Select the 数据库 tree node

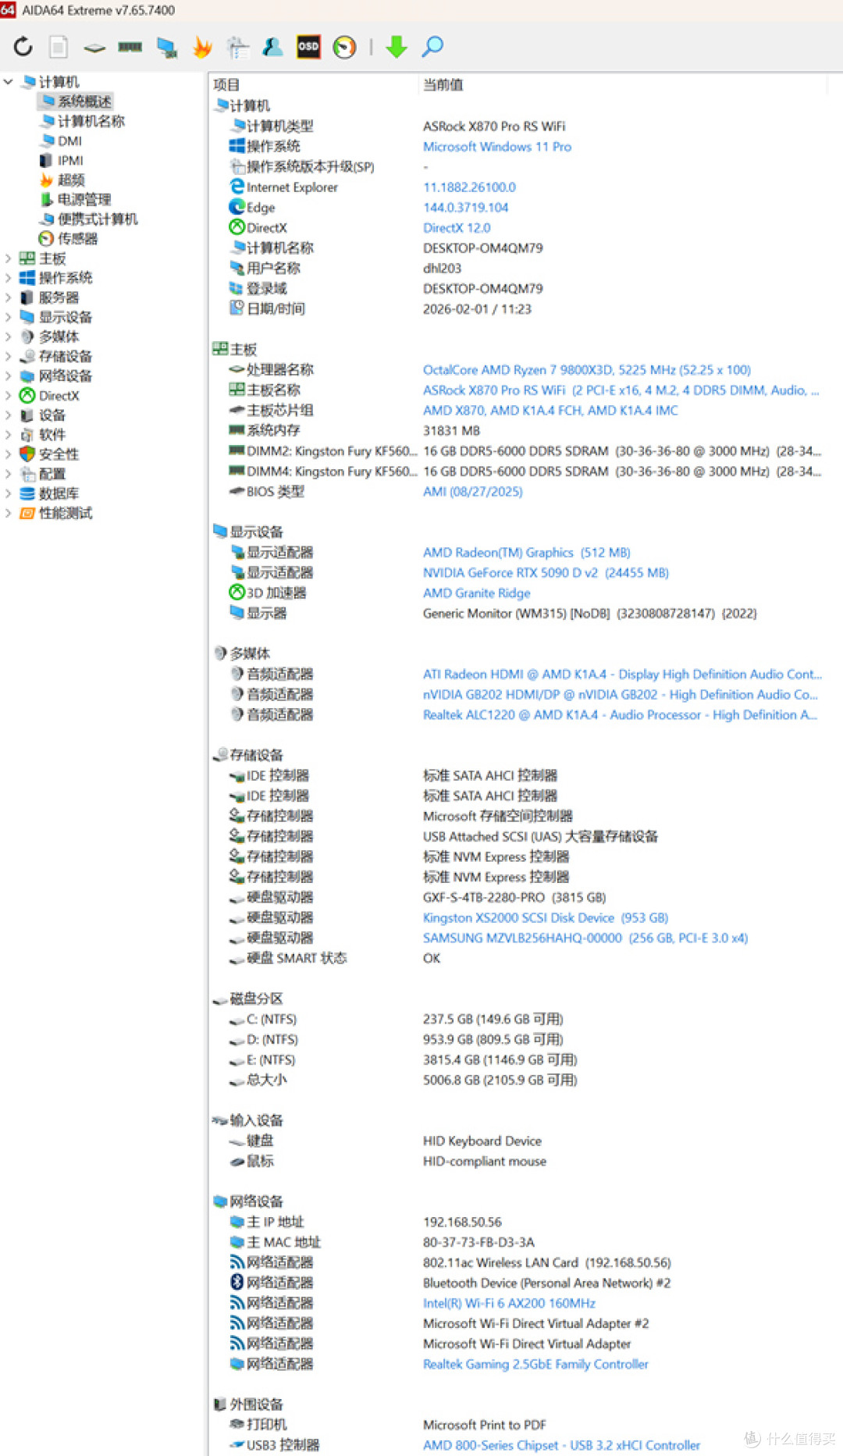click(50, 493)
